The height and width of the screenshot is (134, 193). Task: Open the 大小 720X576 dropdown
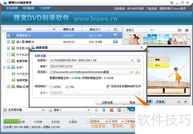[138, 93]
